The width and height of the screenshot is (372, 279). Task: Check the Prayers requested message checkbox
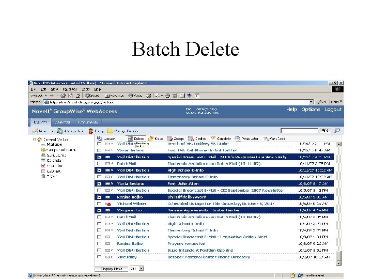[99, 244]
